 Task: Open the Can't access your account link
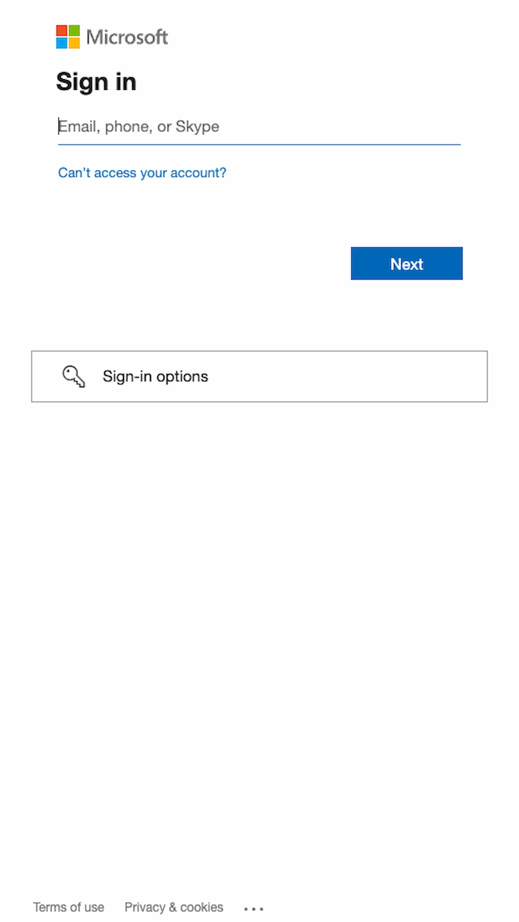coord(142,173)
